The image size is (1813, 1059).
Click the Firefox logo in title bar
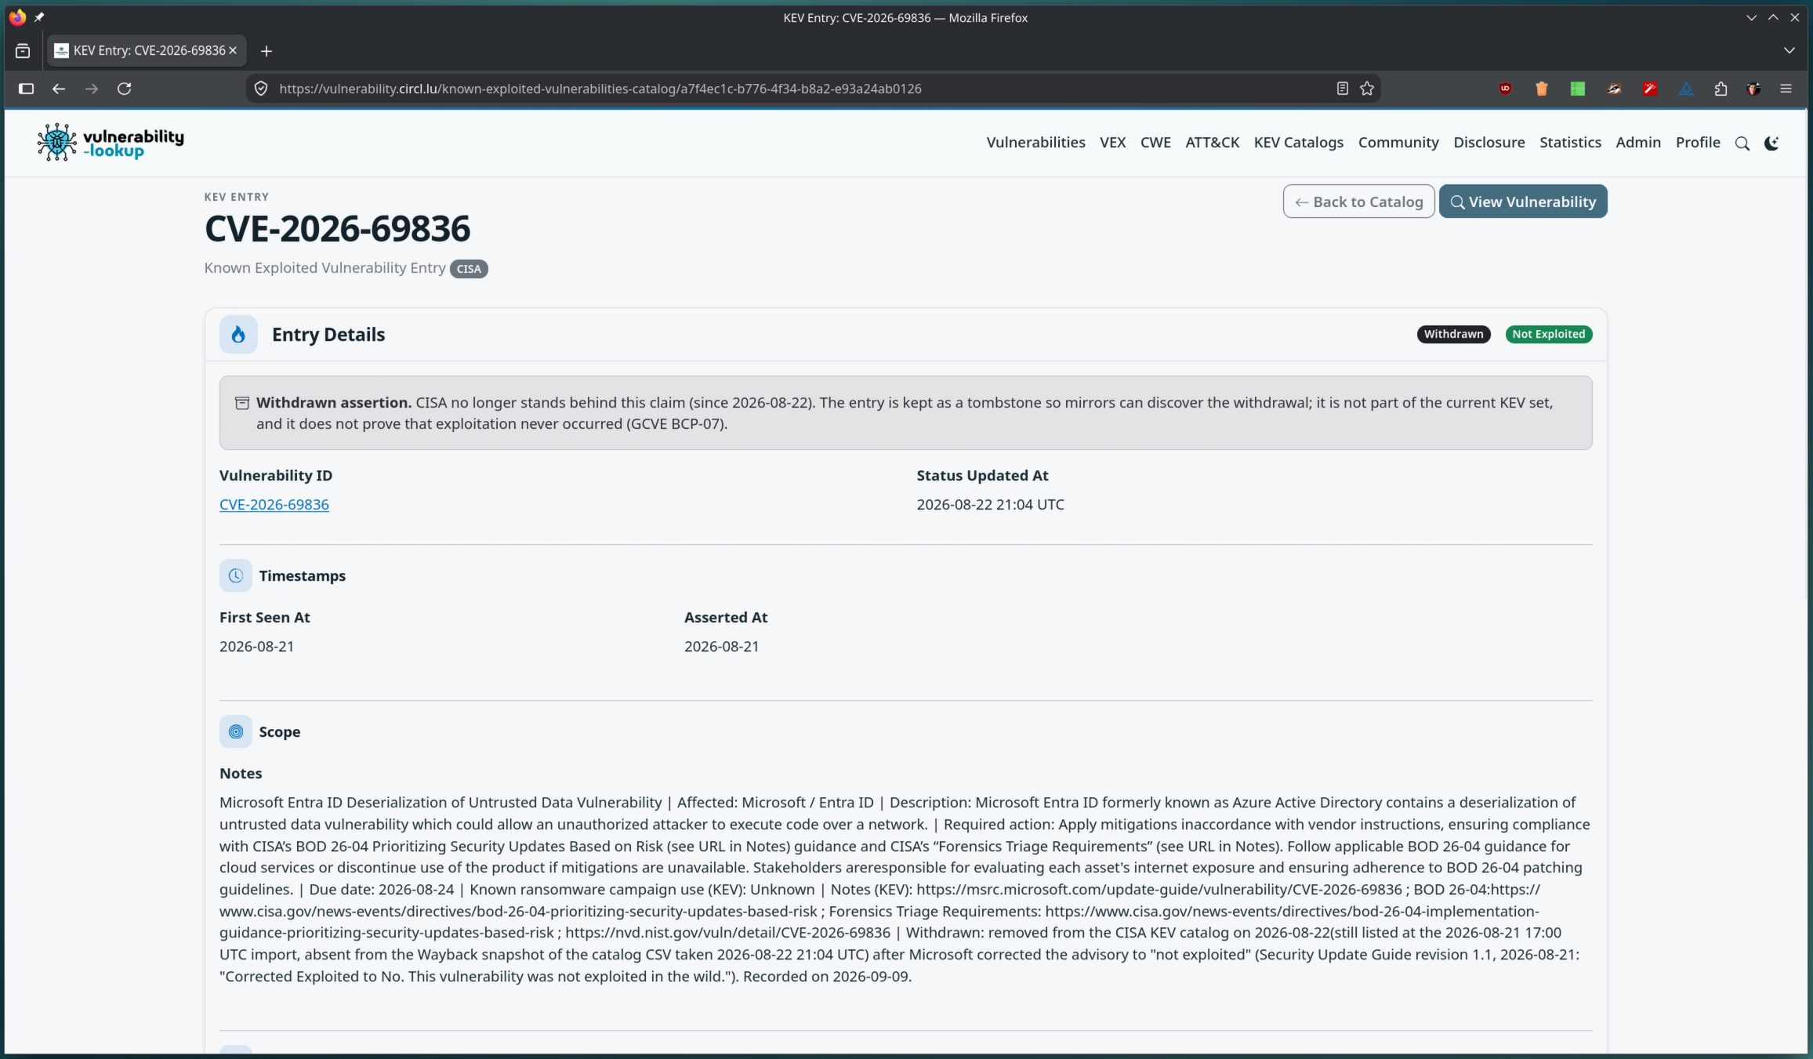(17, 17)
